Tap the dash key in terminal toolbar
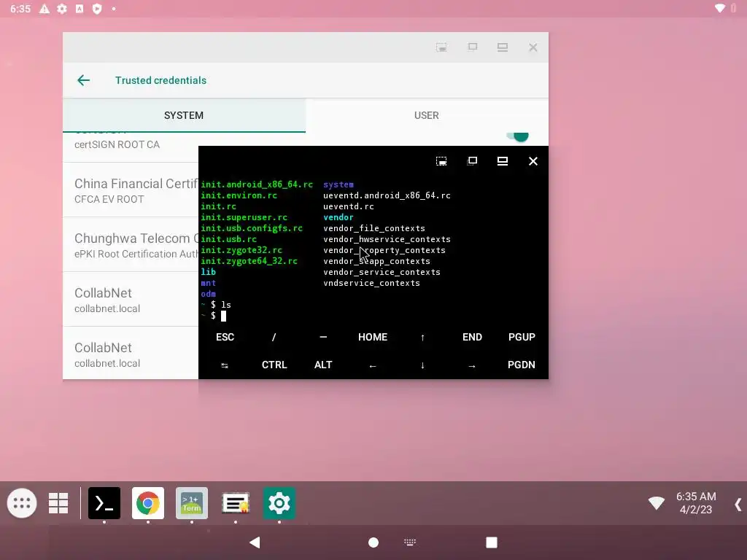The height and width of the screenshot is (560, 747). pyautogui.click(x=323, y=337)
